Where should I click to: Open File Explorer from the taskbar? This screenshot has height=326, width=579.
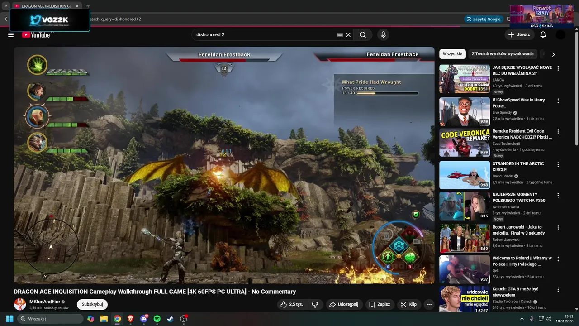[x=104, y=319]
